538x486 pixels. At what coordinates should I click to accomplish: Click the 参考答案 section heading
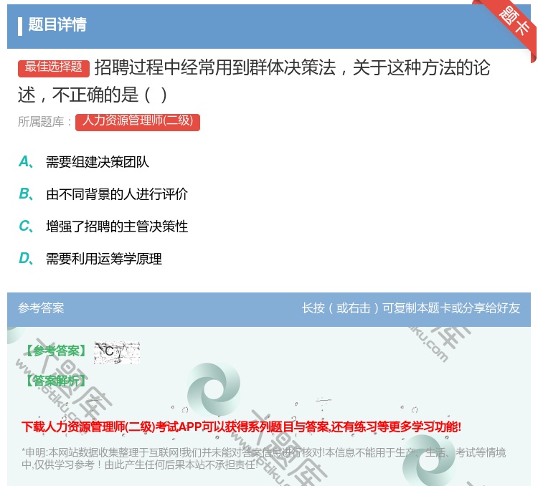(x=41, y=308)
